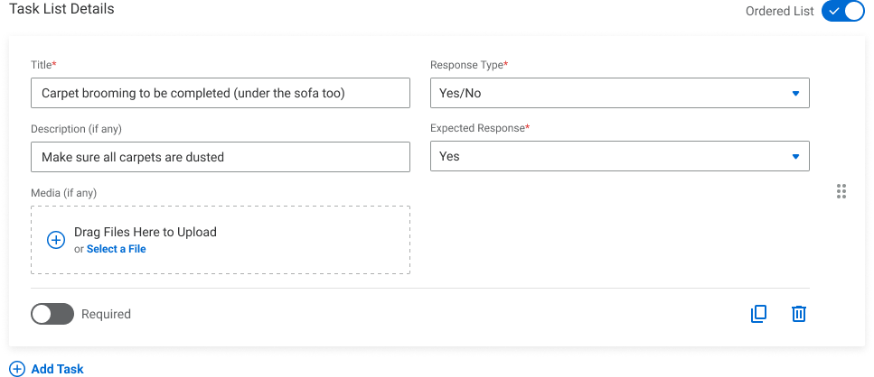
Task: Delete the task using the trash icon
Action: [799, 314]
